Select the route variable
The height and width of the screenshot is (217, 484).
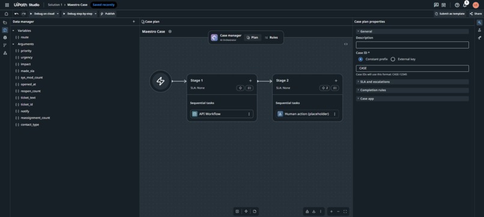(x=25, y=37)
